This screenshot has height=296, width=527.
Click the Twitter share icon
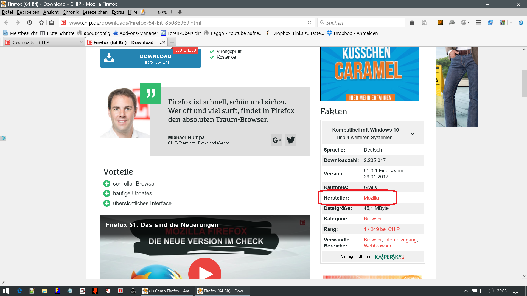point(290,140)
